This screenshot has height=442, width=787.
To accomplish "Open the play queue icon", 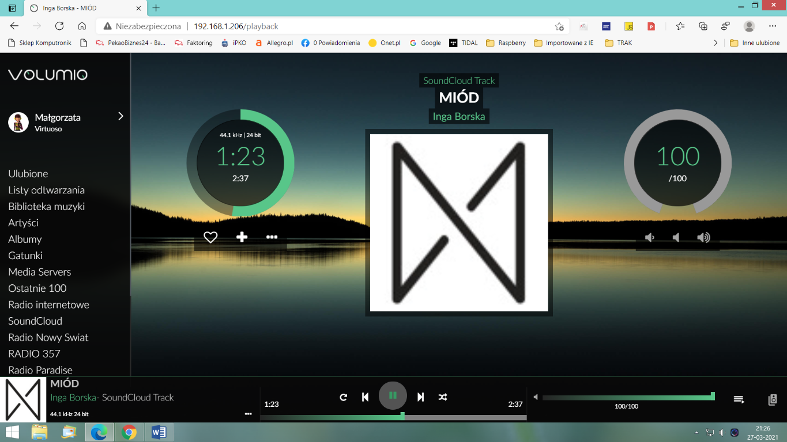I will [739, 399].
